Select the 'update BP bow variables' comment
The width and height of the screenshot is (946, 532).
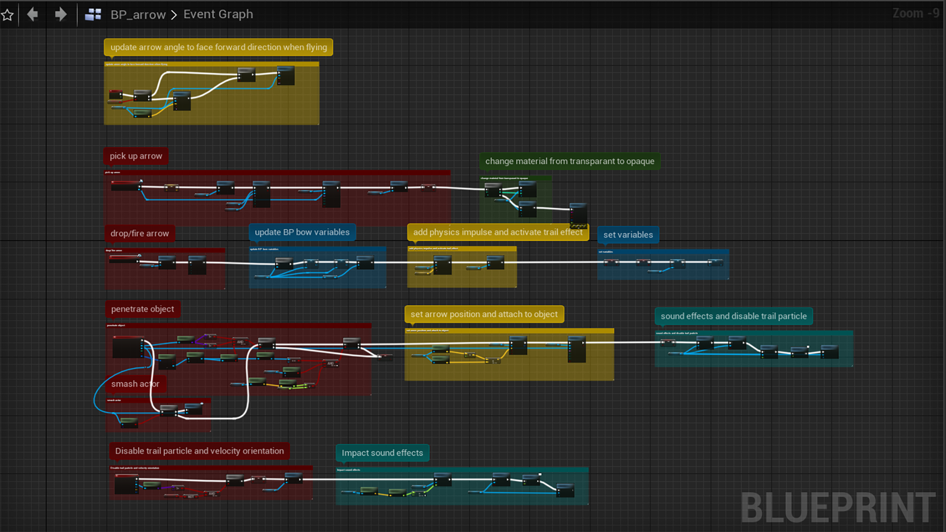[302, 232]
